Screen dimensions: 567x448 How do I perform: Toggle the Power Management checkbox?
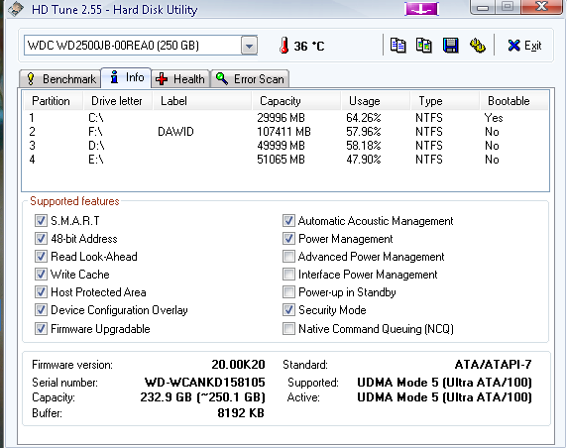pyautogui.click(x=288, y=238)
